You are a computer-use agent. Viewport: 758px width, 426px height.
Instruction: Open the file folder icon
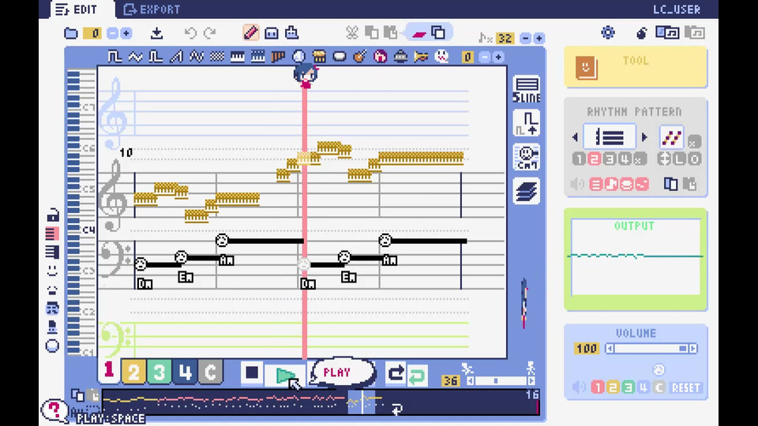[x=71, y=33]
